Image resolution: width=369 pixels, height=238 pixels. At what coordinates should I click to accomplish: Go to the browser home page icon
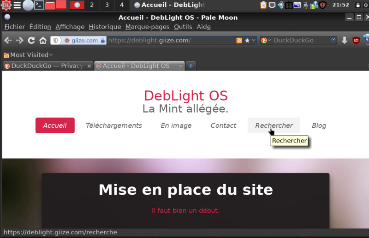point(43,41)
